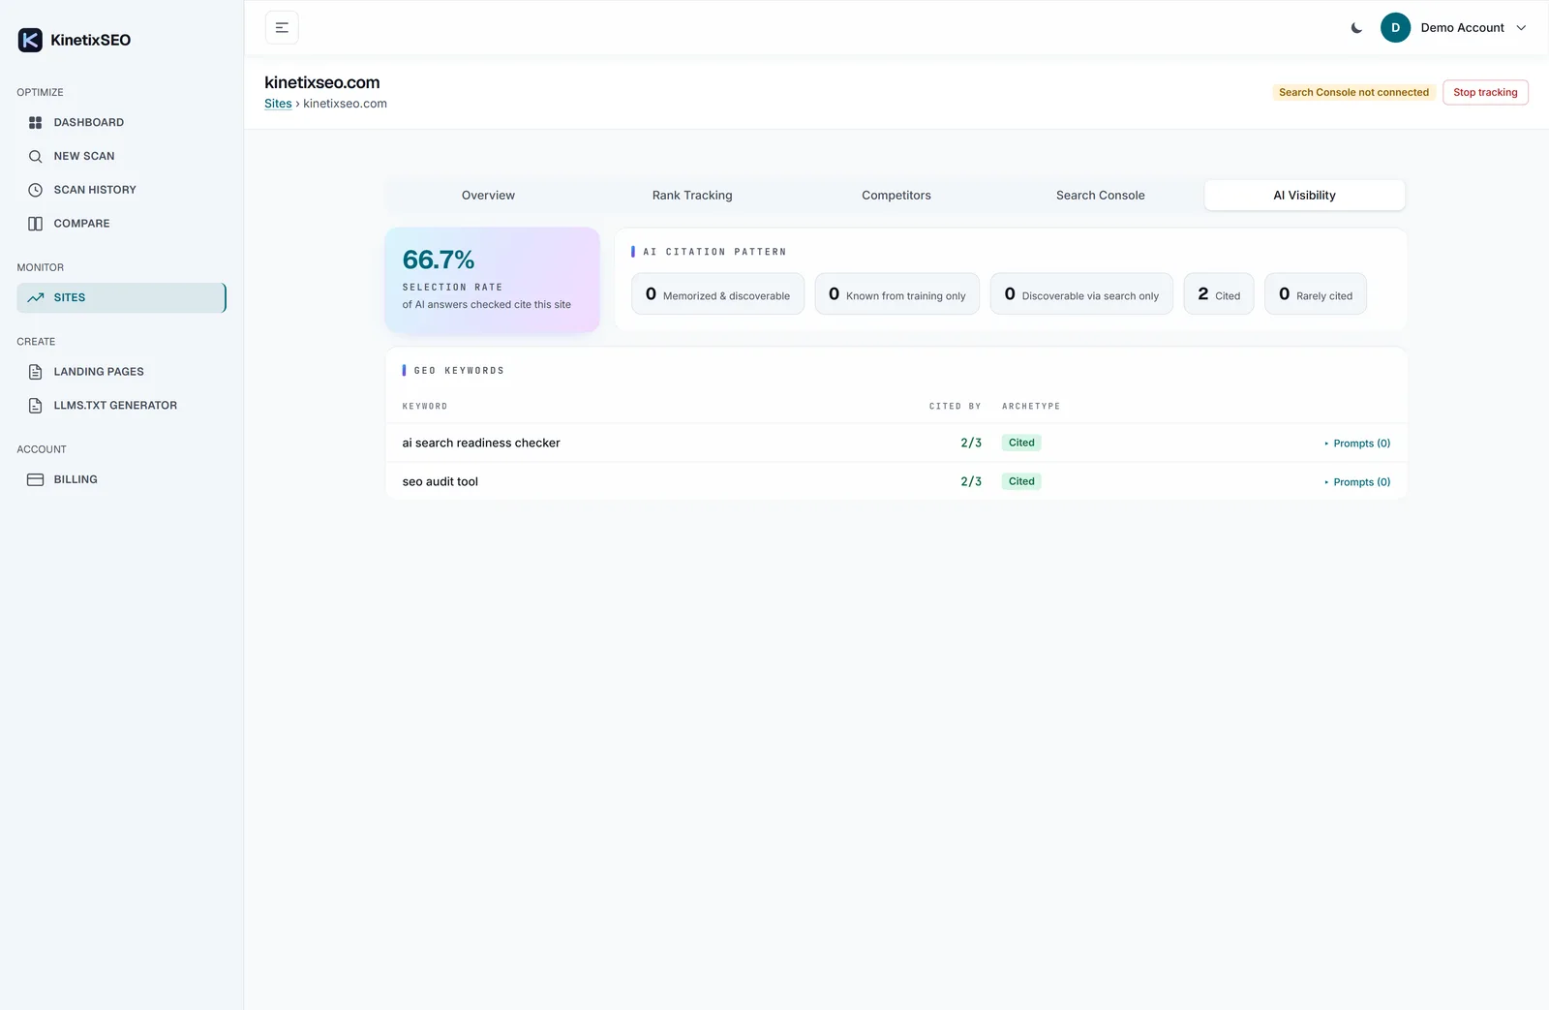Screen dimensions: 1549x1010
Task: Click the kinetixseo.com page heading
Action: pos(322,83)
